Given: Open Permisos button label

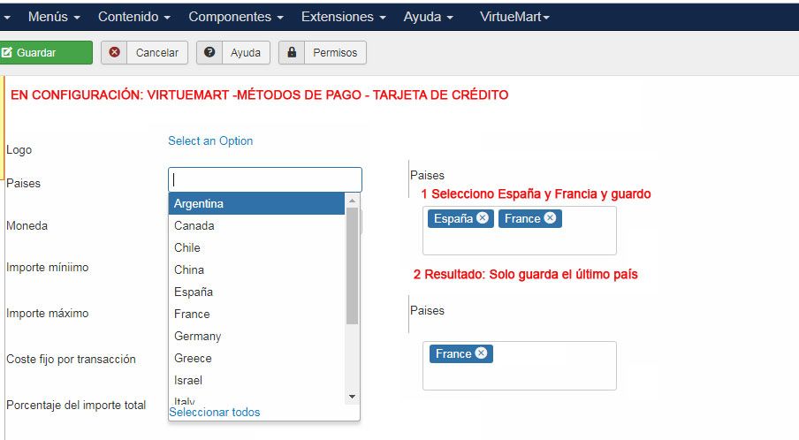Looking at the screenshot, I should click(x=335, y=52).
